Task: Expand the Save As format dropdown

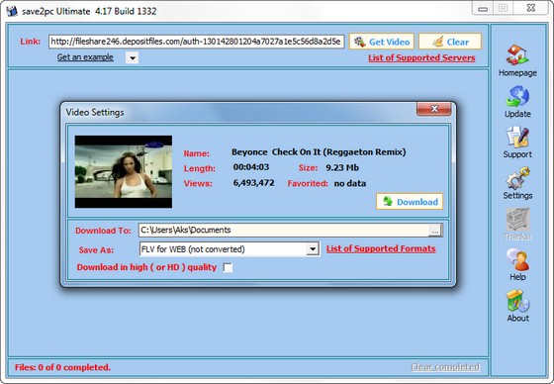Action: (x=313, y=249)
